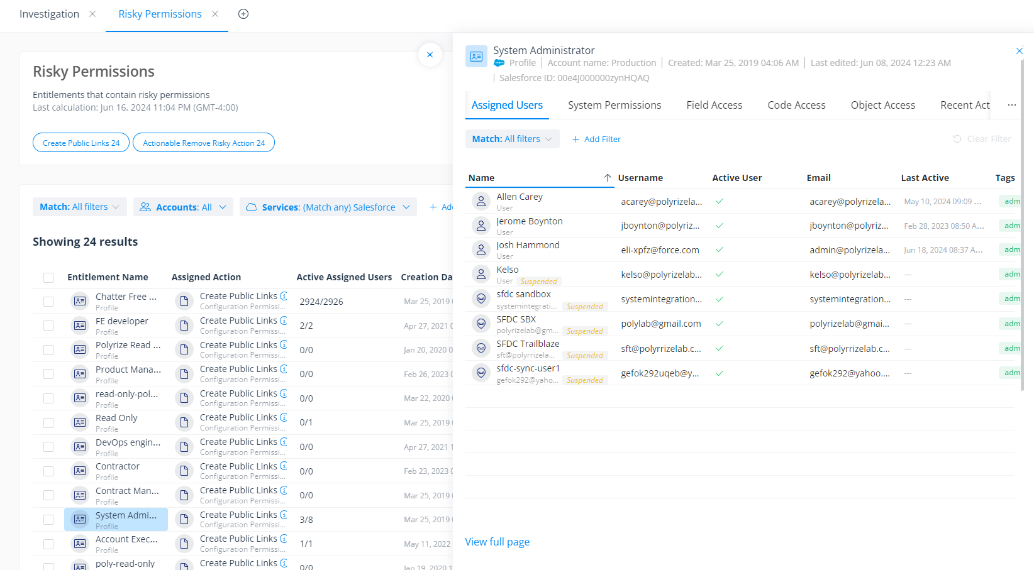Image resolution: width=1034 pixels, height=570 pixels.
Task: Click the Accounts people icon
Action: click(x=145, y=207)
